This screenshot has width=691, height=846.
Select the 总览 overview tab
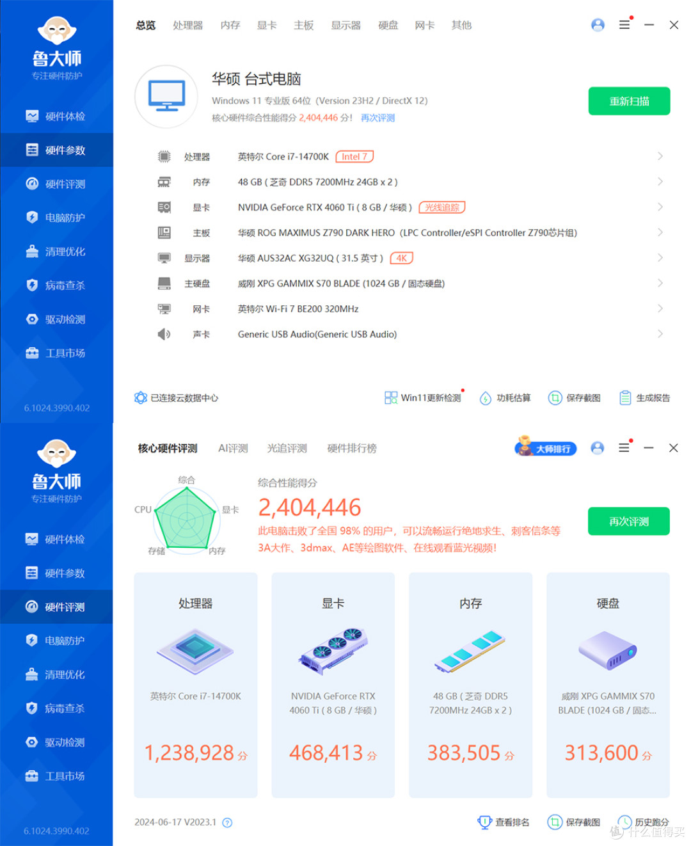[146, 26]
